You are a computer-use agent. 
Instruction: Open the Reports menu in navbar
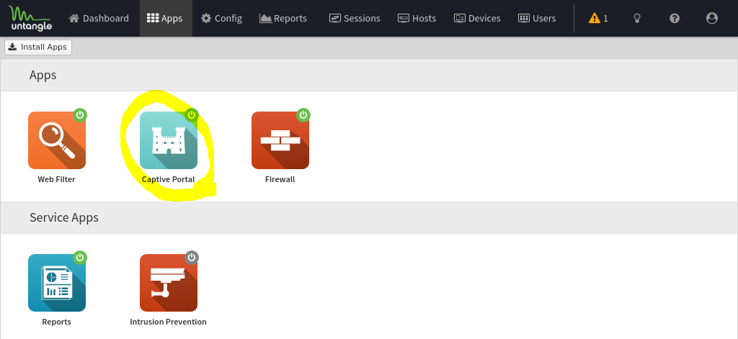(283, 18)
